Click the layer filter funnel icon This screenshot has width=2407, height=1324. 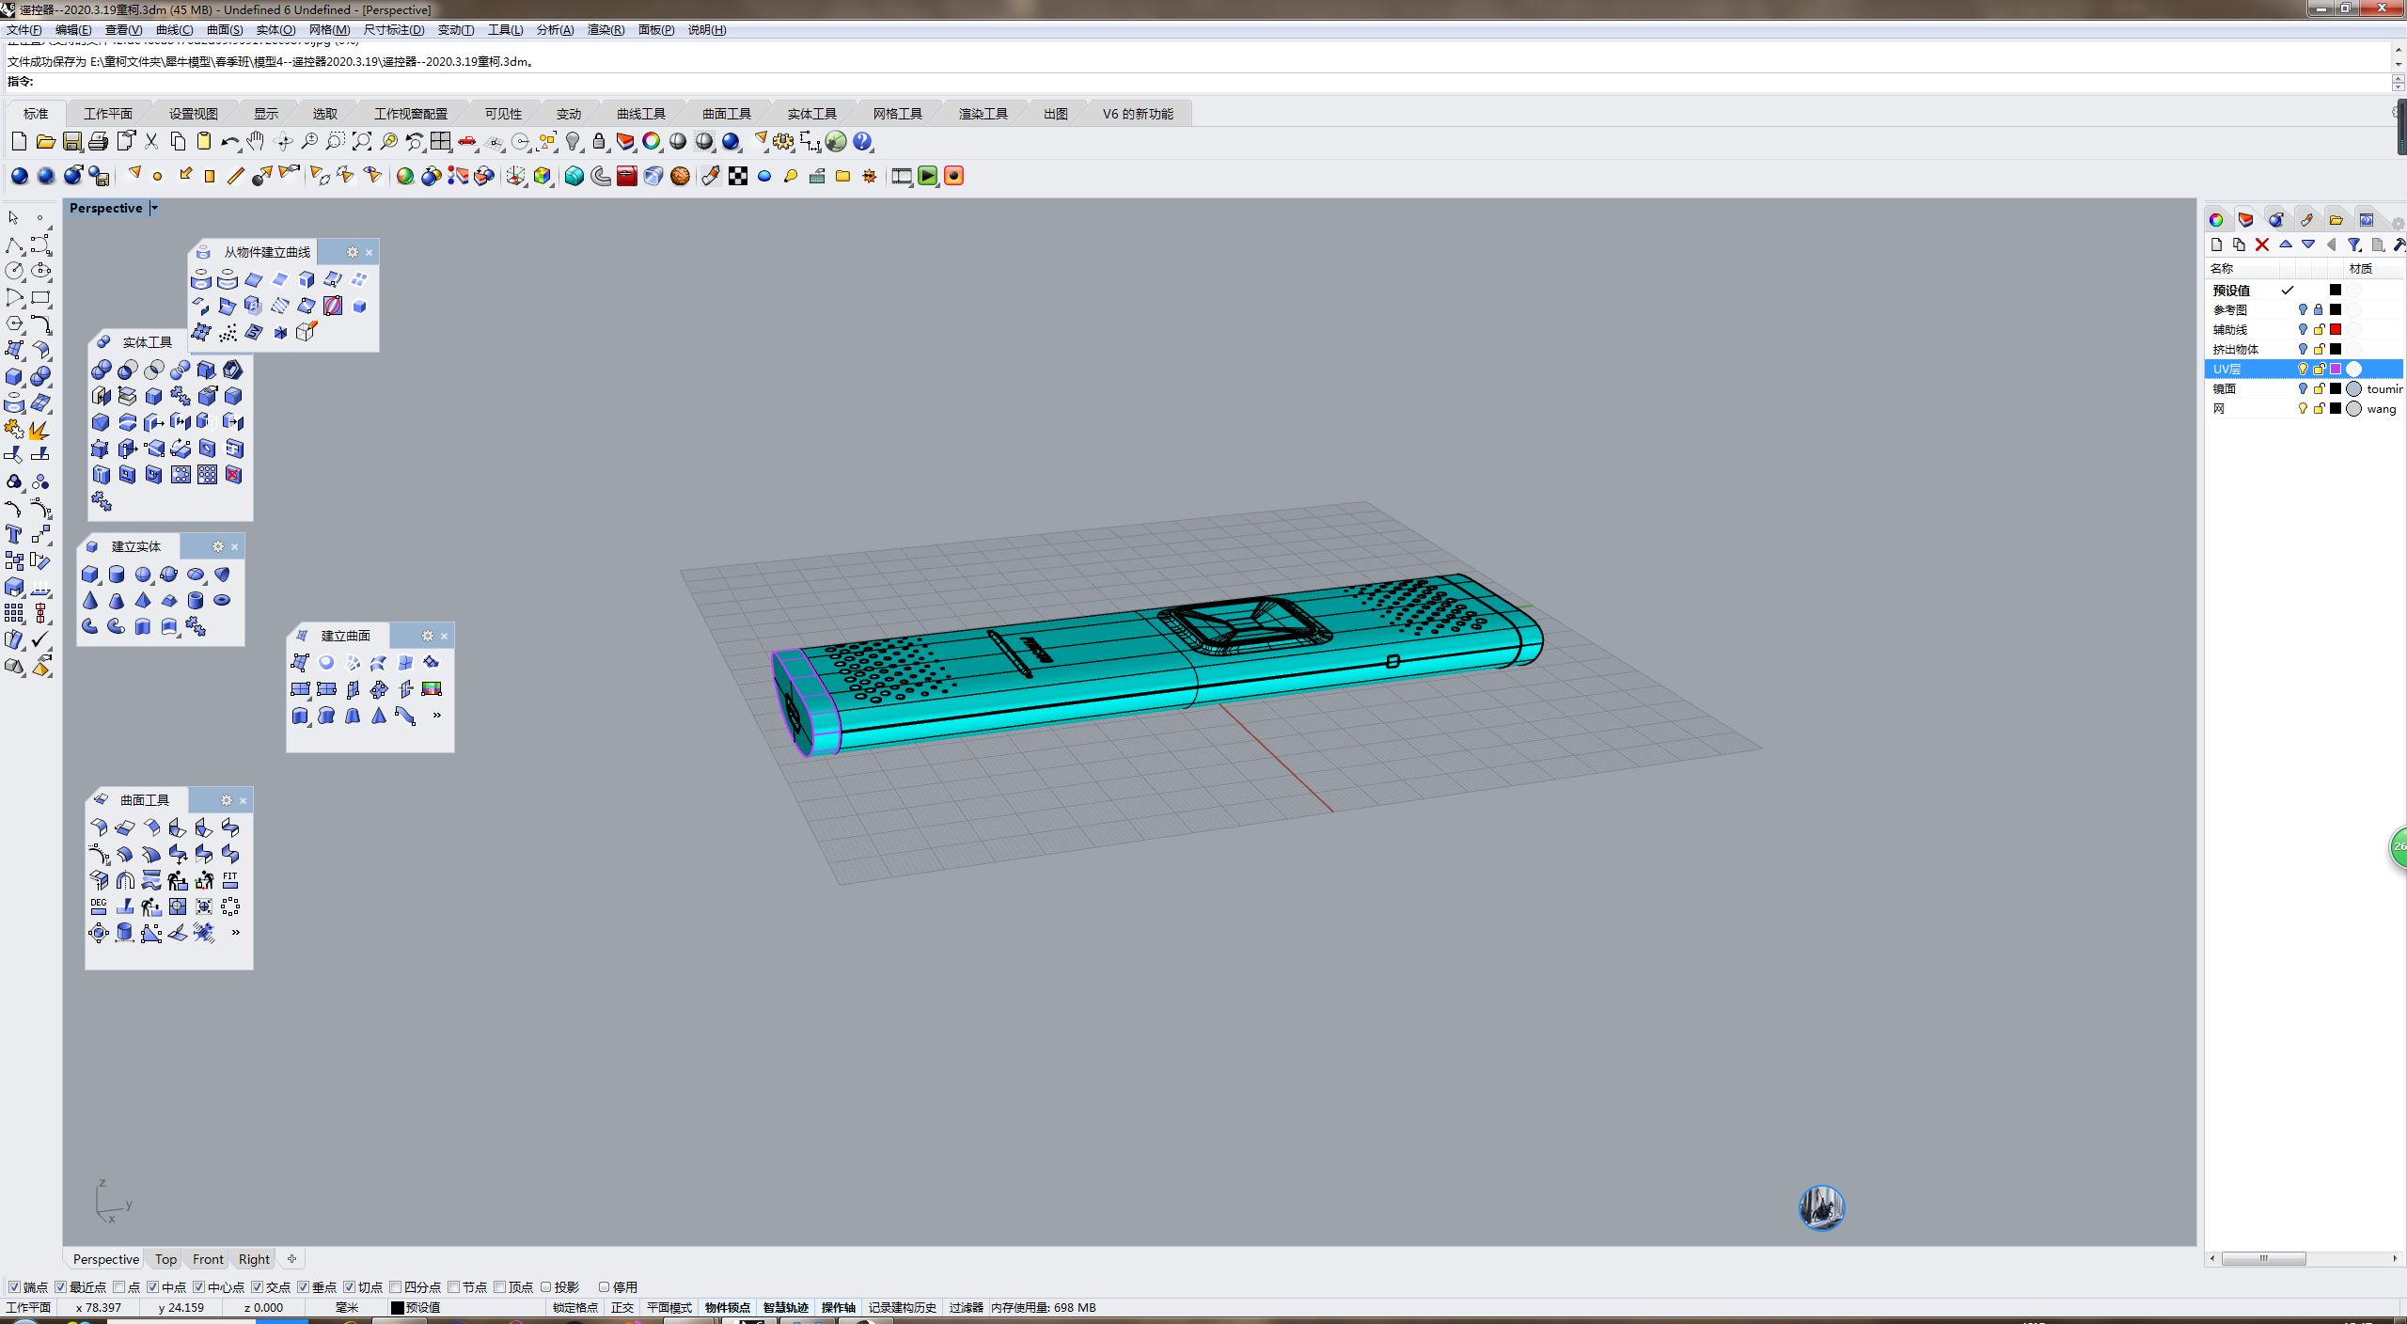[x=2353, y=244]
